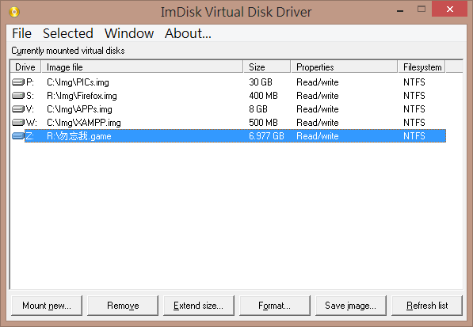Viewport: 473px width, 327px height.
Task: Sort list by Size column header
Action: [x=267, y=67]
